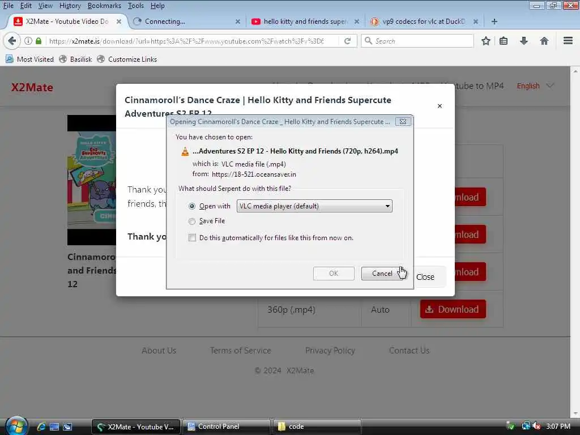This screenshot has height=435, width=580.
Task: Switch to the hello kitty and friends tab
Action: [x=305, y=22]
